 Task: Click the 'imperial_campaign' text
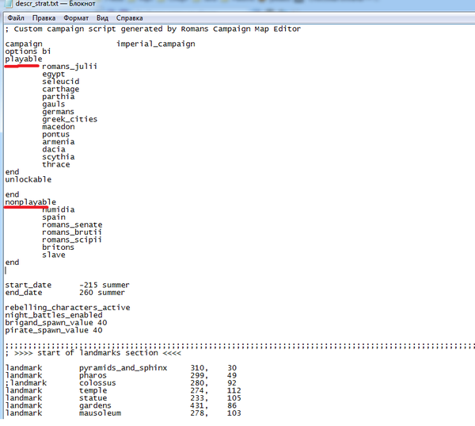point(155,44)
